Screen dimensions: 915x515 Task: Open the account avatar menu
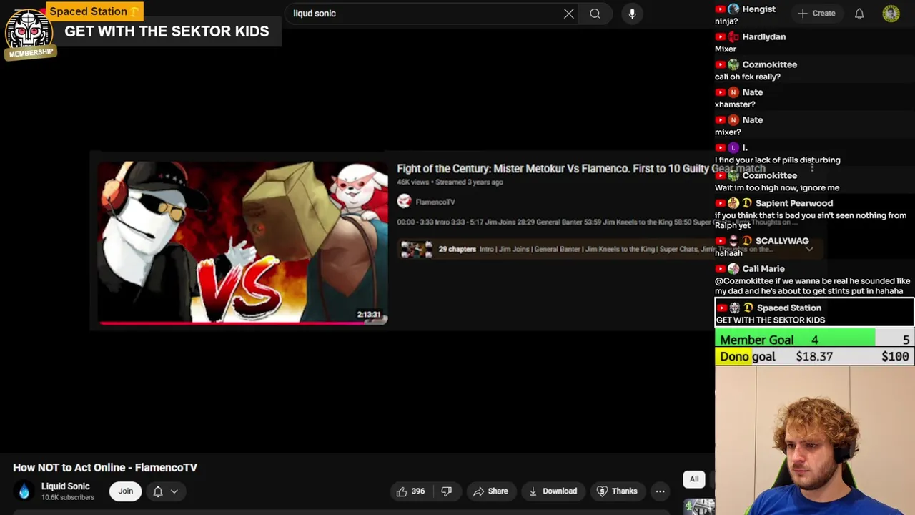coord(891,14)
